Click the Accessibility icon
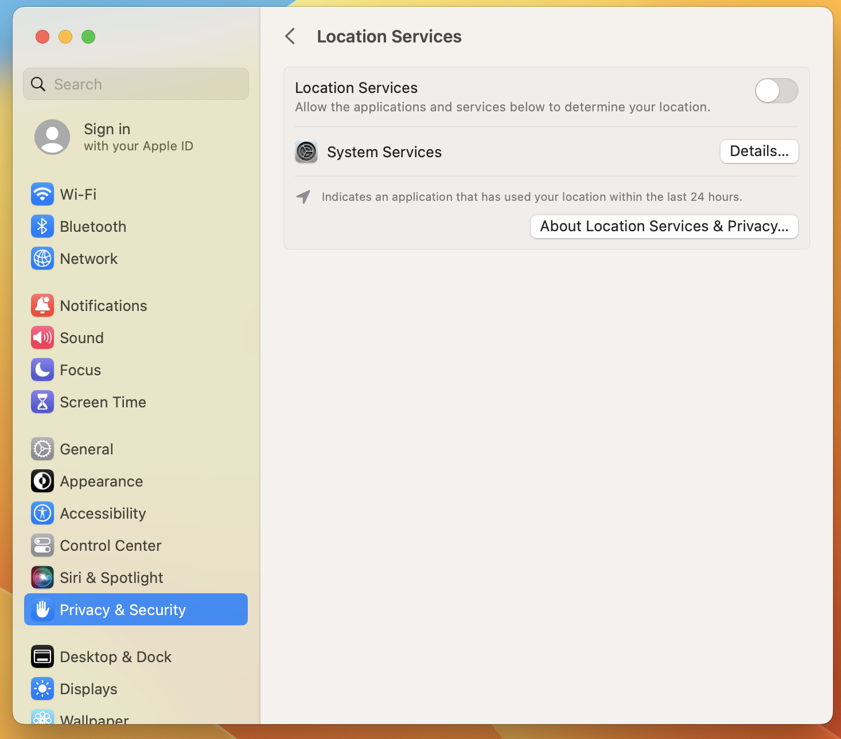This screenshot has width=841, height=739. coord(42,514)
